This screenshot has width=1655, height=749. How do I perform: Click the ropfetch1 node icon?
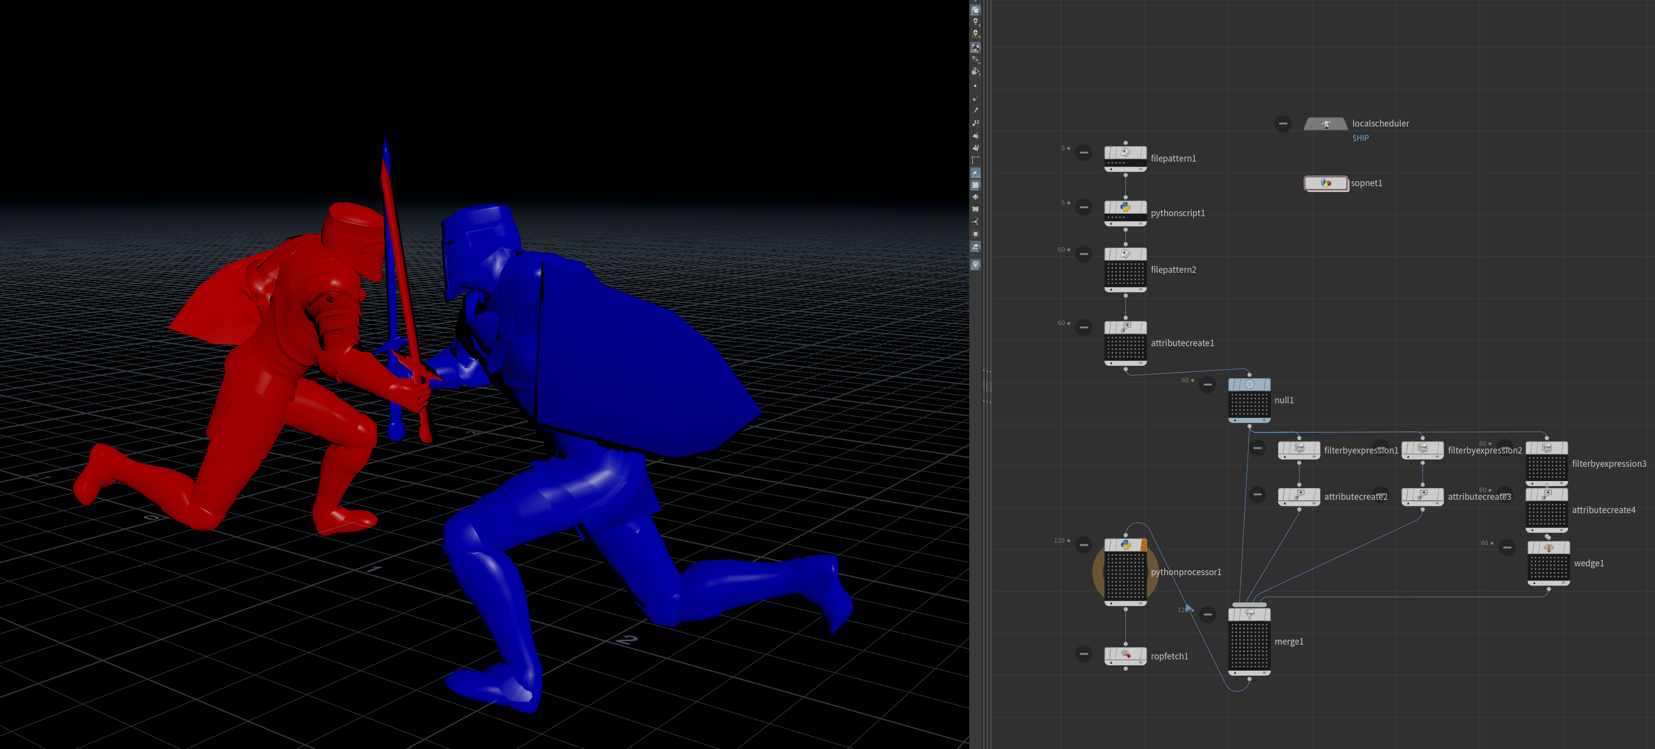pyautogui.click(x=1125, y=654)
